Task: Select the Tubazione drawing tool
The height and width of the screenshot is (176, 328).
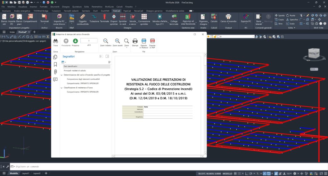Action: pyautogui.click(x=94, y=18)
